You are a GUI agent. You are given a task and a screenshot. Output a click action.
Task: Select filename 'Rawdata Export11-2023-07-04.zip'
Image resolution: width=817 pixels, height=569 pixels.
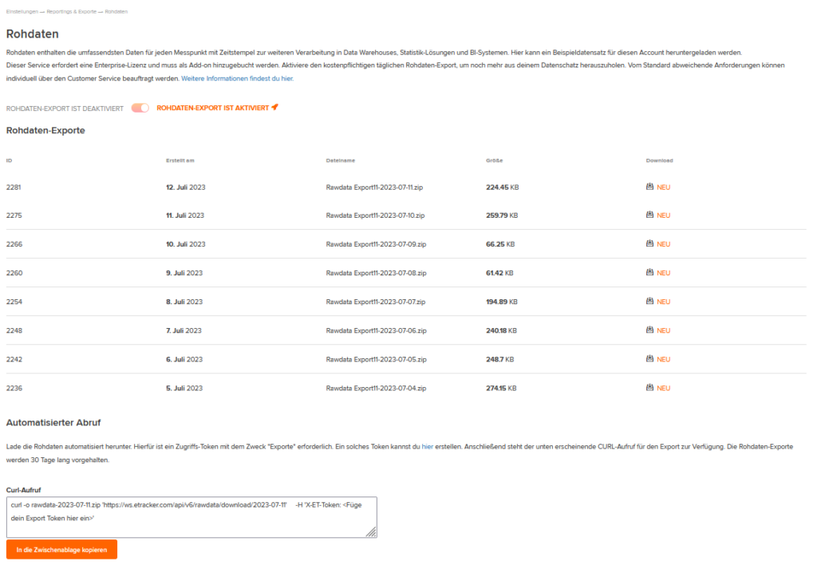point(377,388)
